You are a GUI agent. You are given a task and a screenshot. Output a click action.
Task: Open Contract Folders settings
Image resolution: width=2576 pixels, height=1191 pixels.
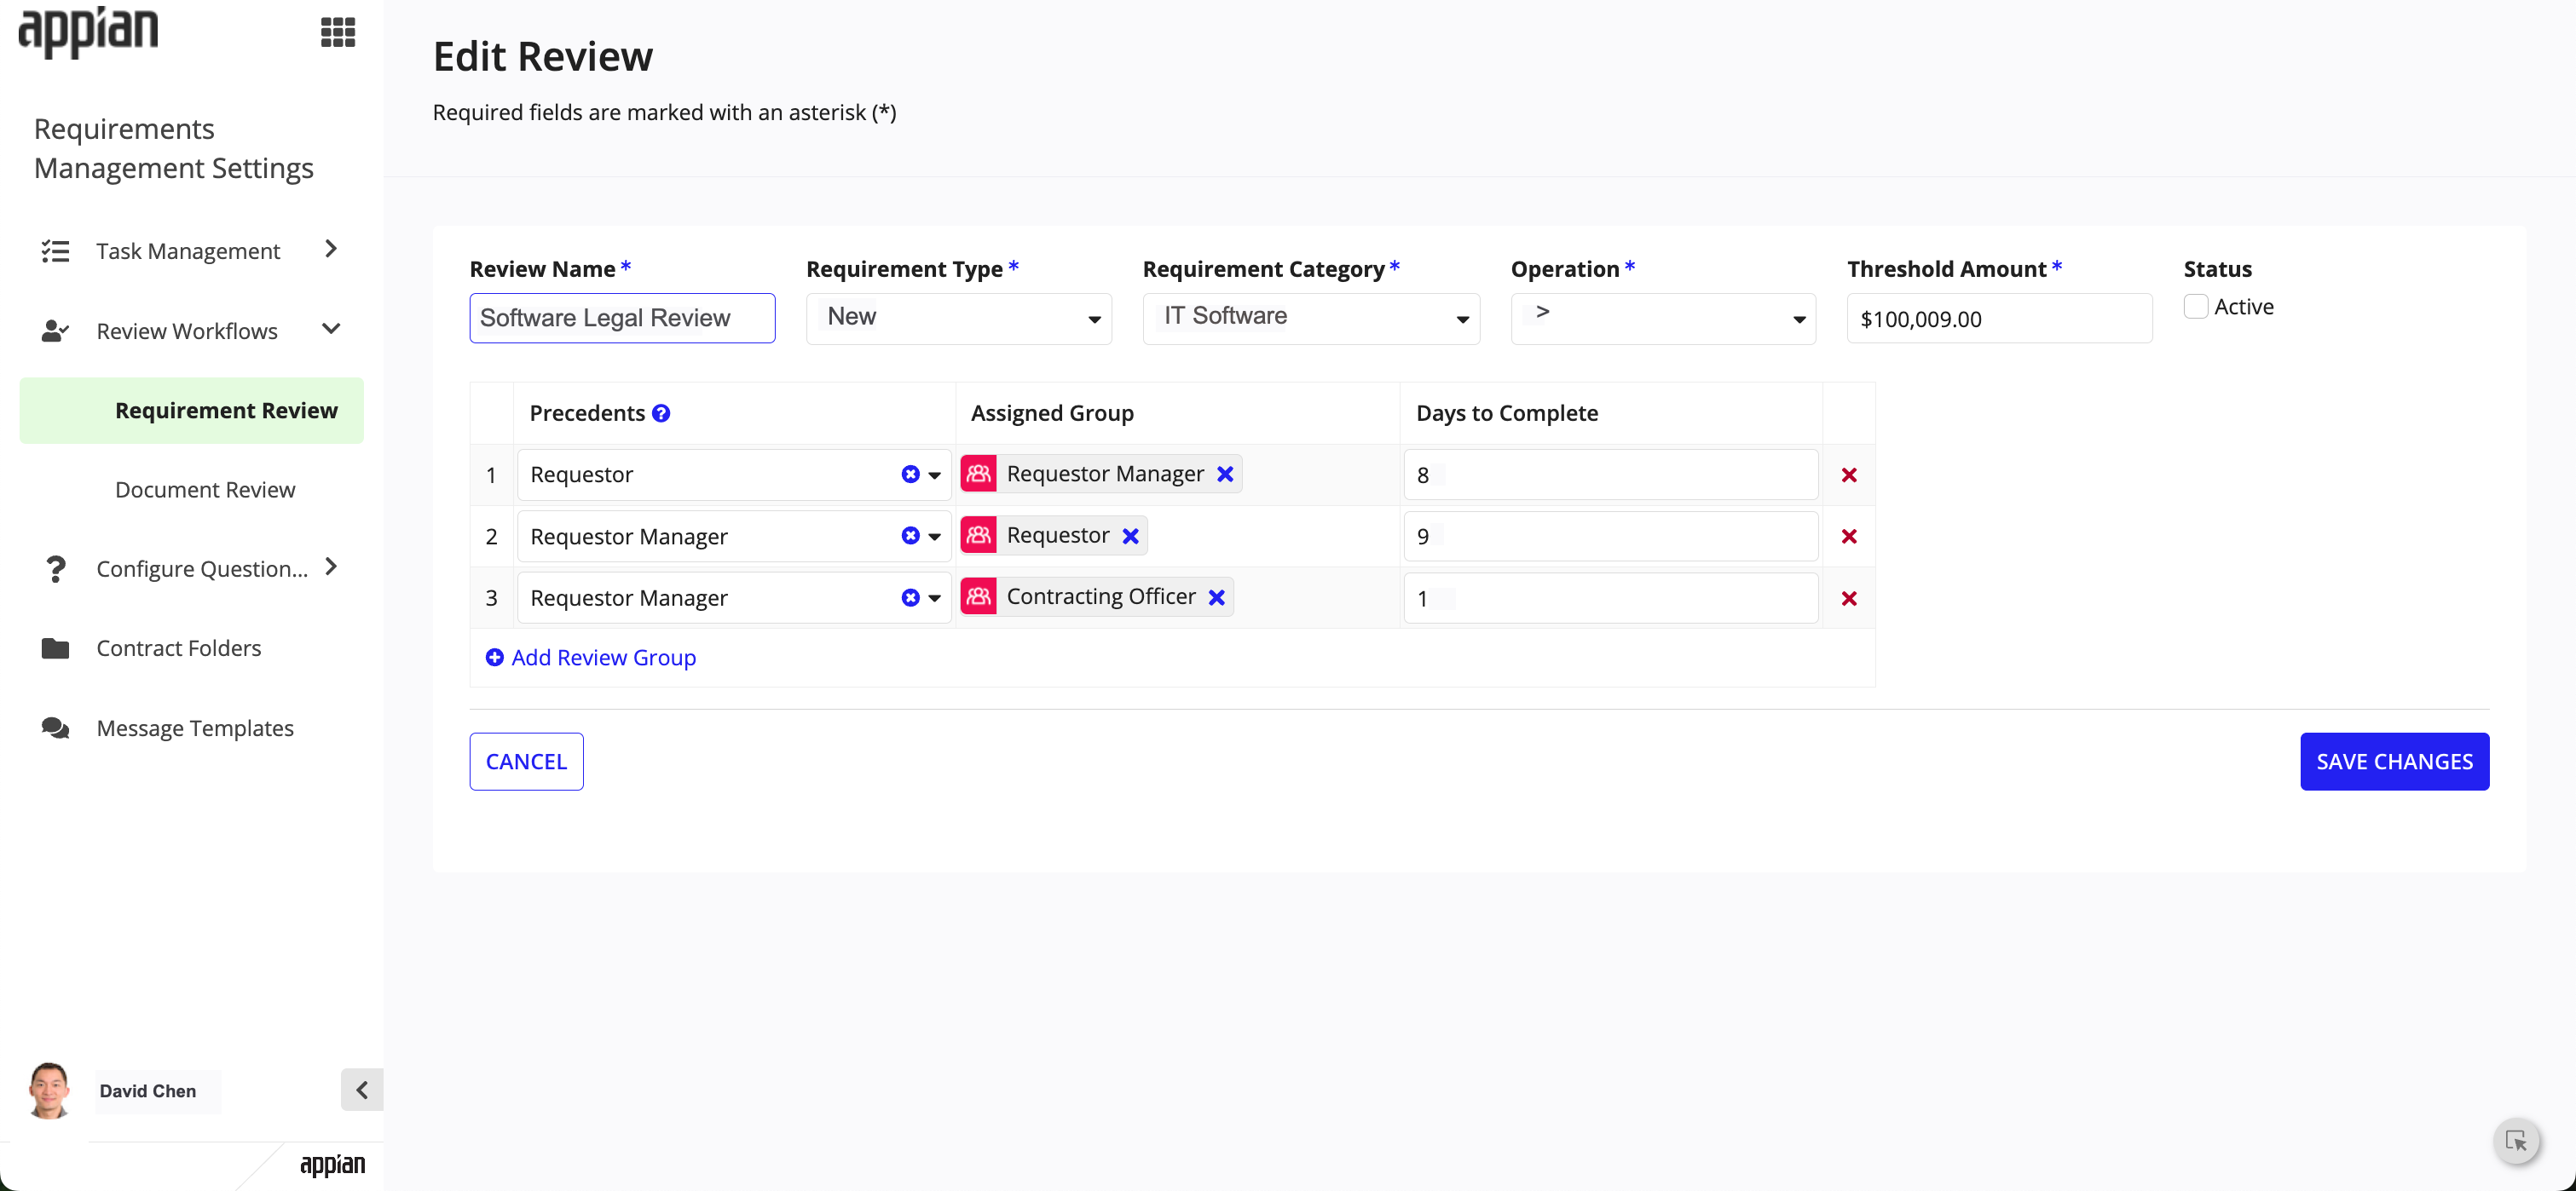179,648
